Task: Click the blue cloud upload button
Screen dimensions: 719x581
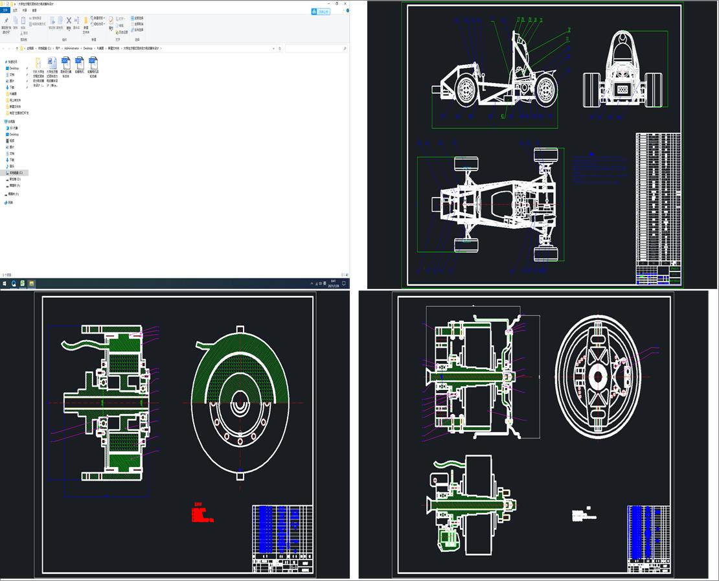Action: pos(321,12)
